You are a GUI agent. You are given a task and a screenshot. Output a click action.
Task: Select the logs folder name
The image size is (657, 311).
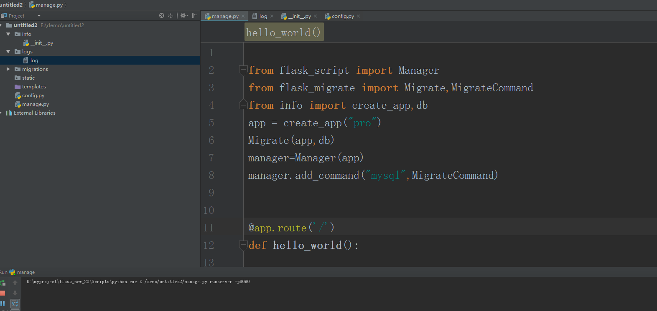tap(27, 51)
